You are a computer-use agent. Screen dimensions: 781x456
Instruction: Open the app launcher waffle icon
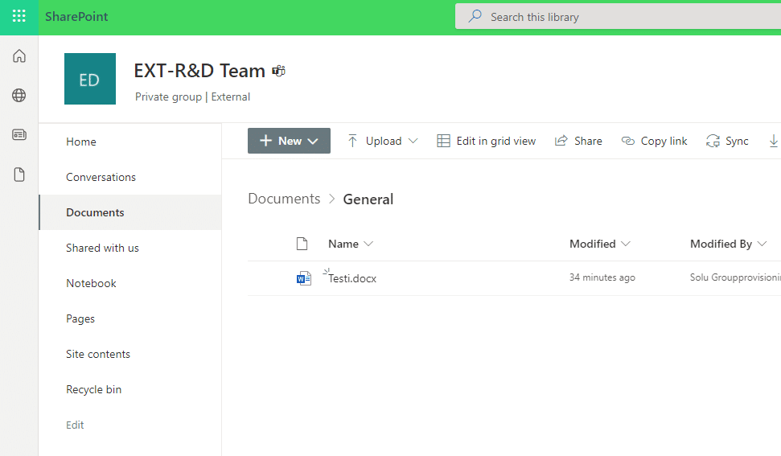coord(19,16)
